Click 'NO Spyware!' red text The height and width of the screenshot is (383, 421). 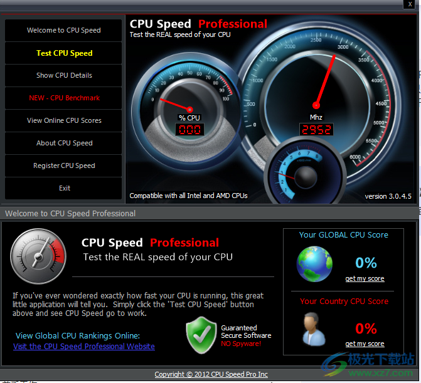[241, 344]
